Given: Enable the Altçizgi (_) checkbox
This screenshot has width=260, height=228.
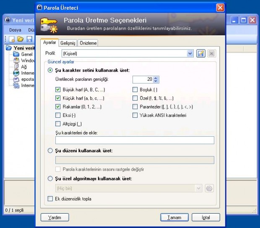Looking at the screenshot, I should 58,124.
